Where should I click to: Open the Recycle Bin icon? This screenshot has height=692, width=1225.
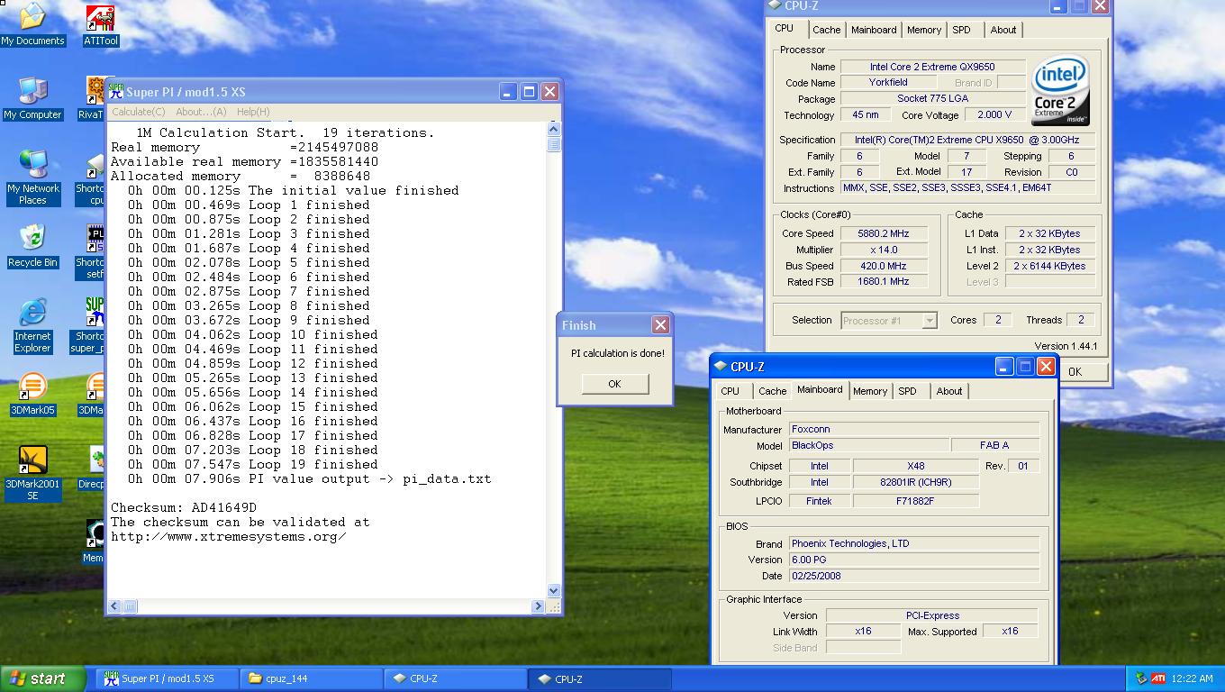(32, 247)
